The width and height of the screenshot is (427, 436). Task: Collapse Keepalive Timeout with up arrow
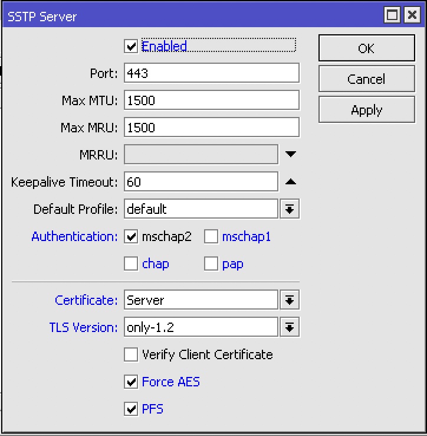290,182
